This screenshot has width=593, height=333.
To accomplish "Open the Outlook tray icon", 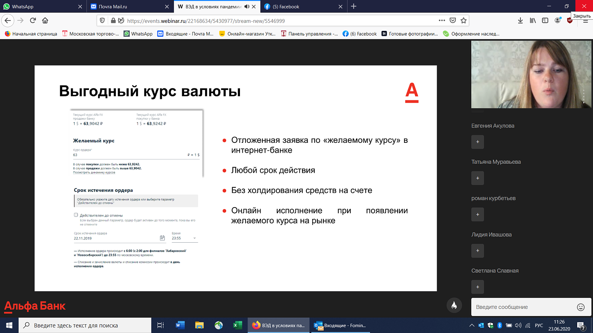I will [481, 326].
